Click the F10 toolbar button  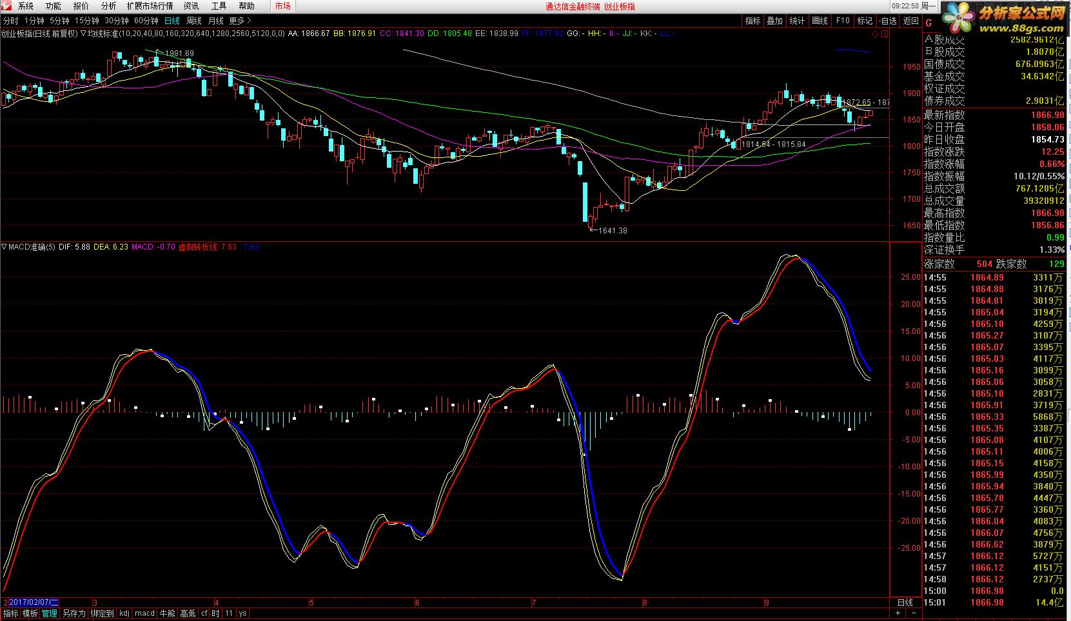(x=843, y=21)
